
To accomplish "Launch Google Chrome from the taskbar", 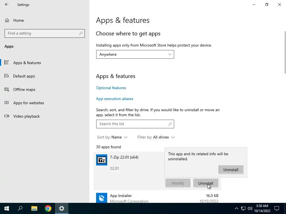I will pyautogui.click(x=48, y=208).
